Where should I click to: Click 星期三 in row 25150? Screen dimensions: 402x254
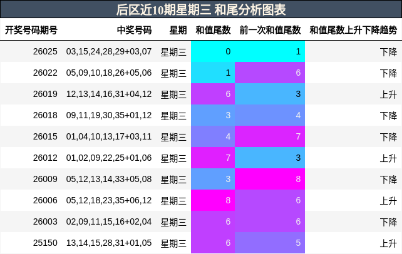(x=173, y=243)
